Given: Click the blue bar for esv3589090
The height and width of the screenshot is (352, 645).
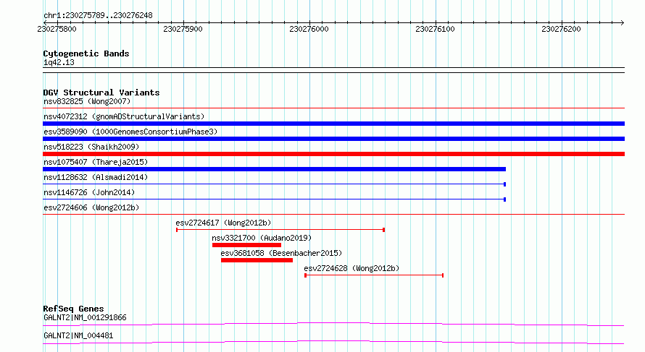Looking at the screenshot, I should pyautogui.click(x=333, y=139).
